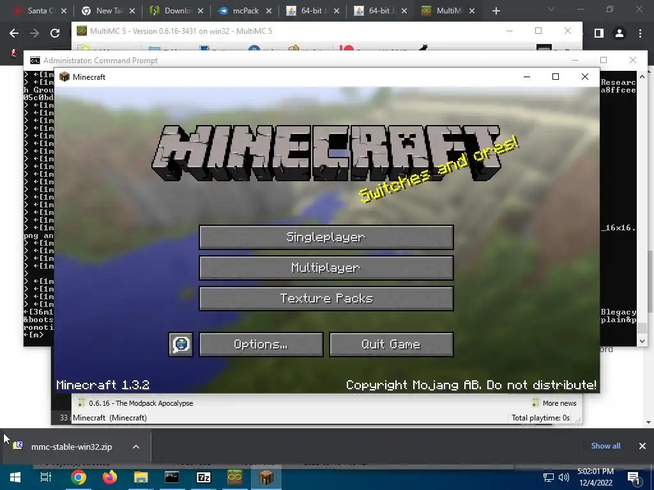Expand mmc-stable-win32.zip download options
The height and width of the screenshot is (490, 654).
tap(135, 447)
